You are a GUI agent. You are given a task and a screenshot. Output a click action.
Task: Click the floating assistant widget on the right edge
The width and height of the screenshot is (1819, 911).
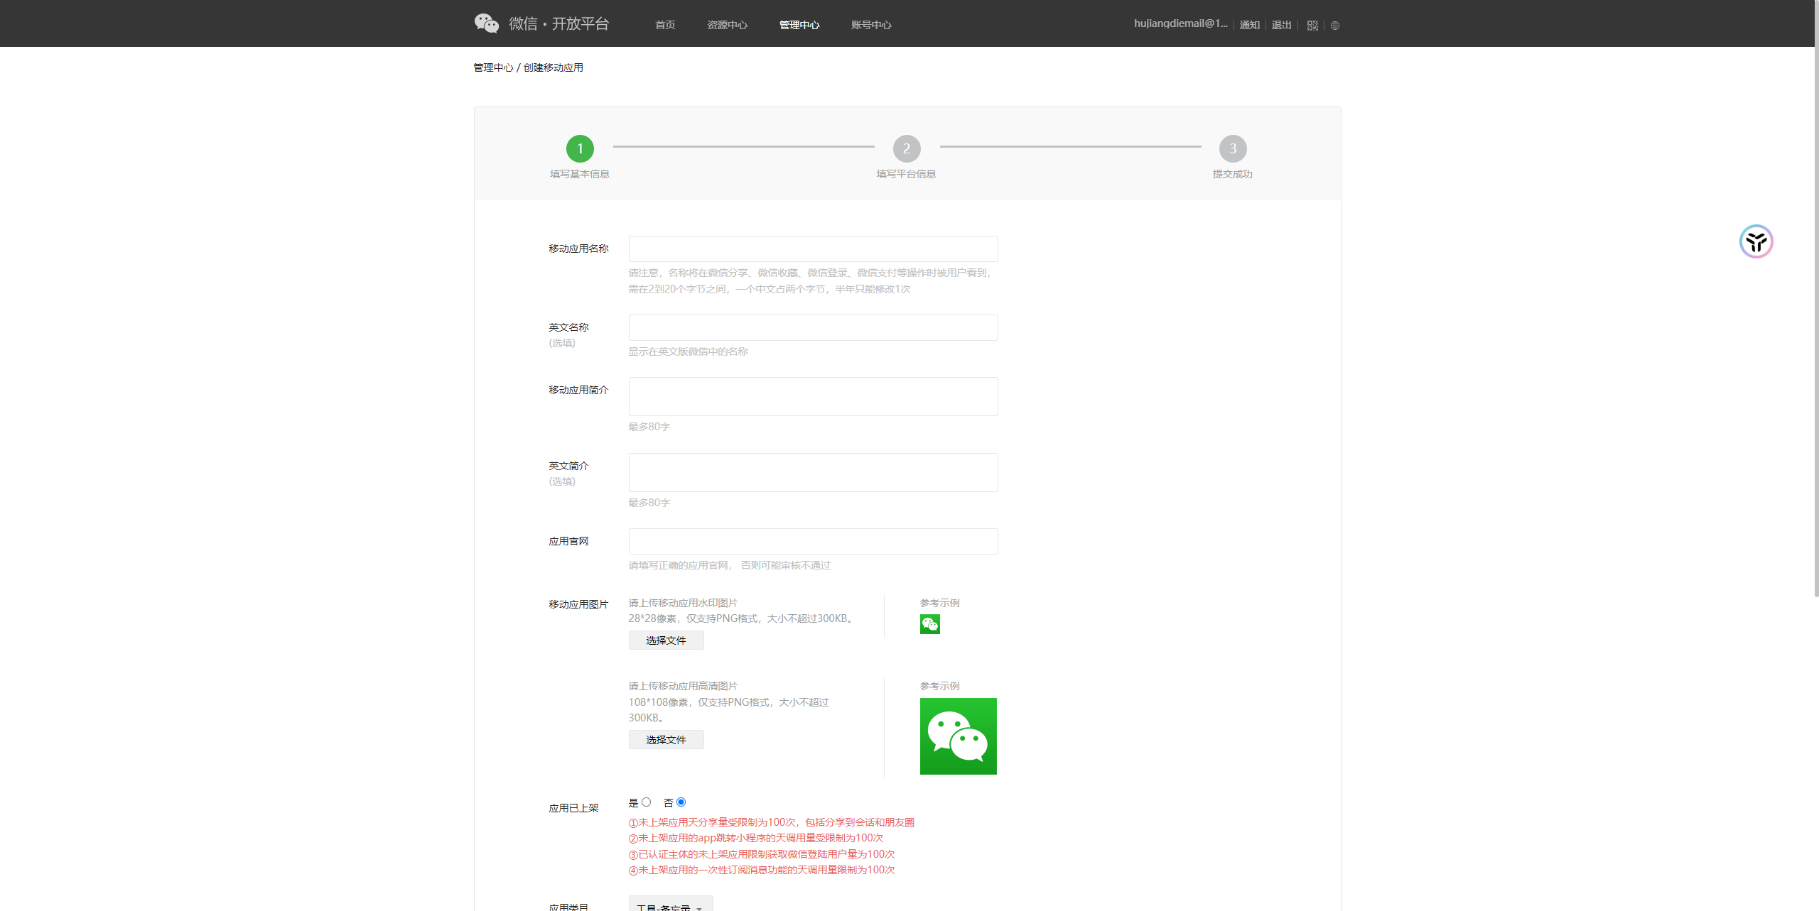point(1755,241)
